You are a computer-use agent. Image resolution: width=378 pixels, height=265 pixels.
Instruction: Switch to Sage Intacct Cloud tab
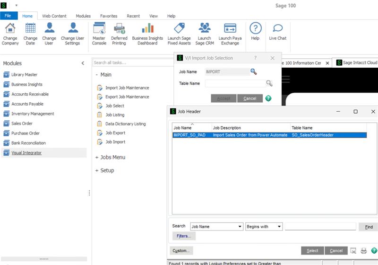click(356, 63)
